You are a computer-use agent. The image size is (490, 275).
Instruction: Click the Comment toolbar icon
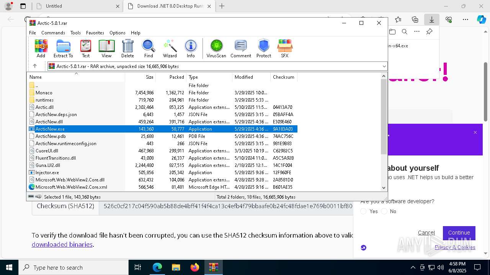point(241,49)
